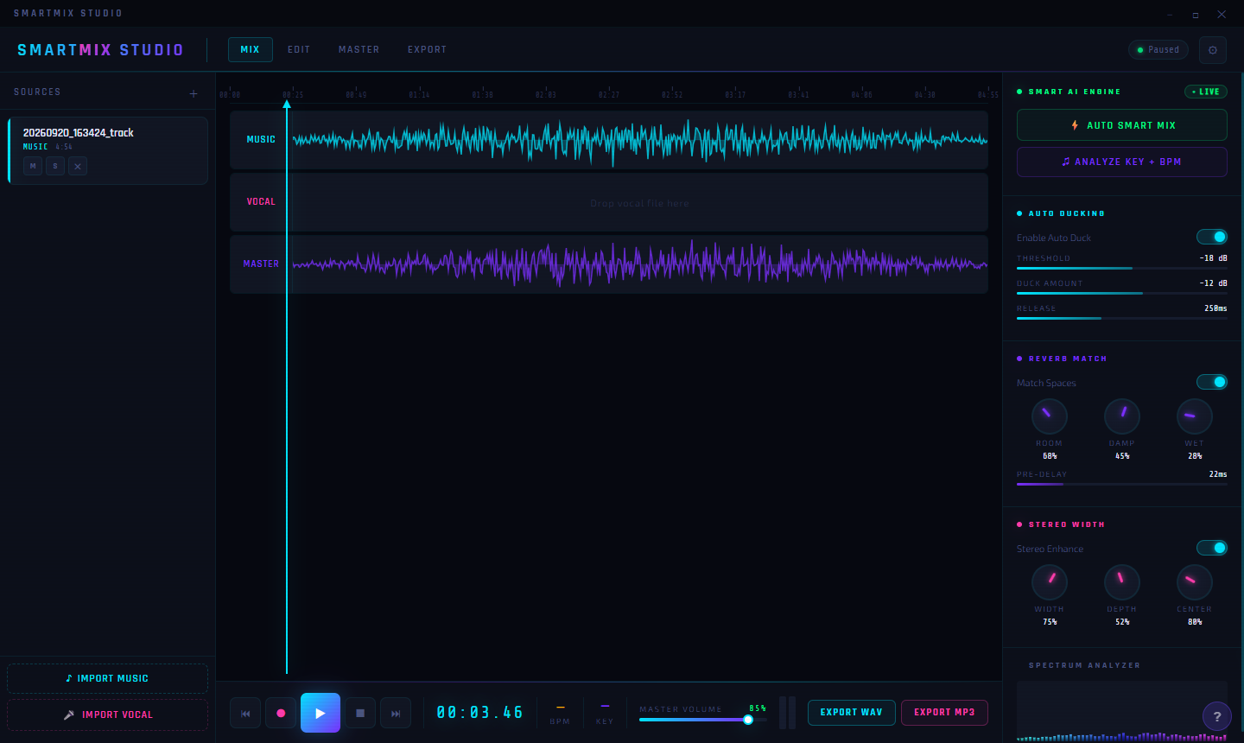Add a new source with plus icon
This screenshot has height=743, width=1244.
(x=194, y=93)
